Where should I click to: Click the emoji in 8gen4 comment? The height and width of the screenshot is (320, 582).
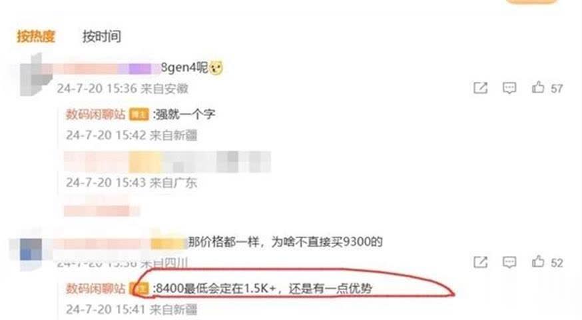[216, 68]
